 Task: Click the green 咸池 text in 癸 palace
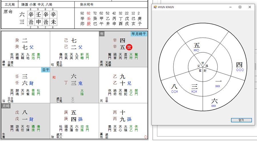(x=33, y=56)
